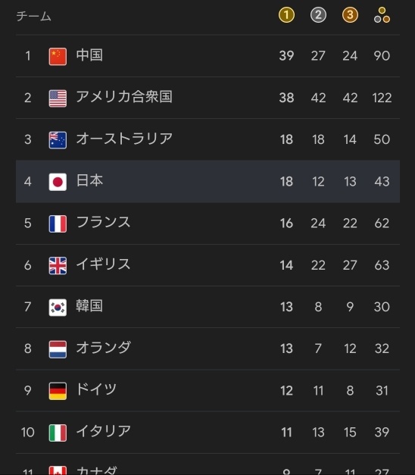415x475 pixels.
Task: Click the South Korea flag icon
Action: [58, 308]
